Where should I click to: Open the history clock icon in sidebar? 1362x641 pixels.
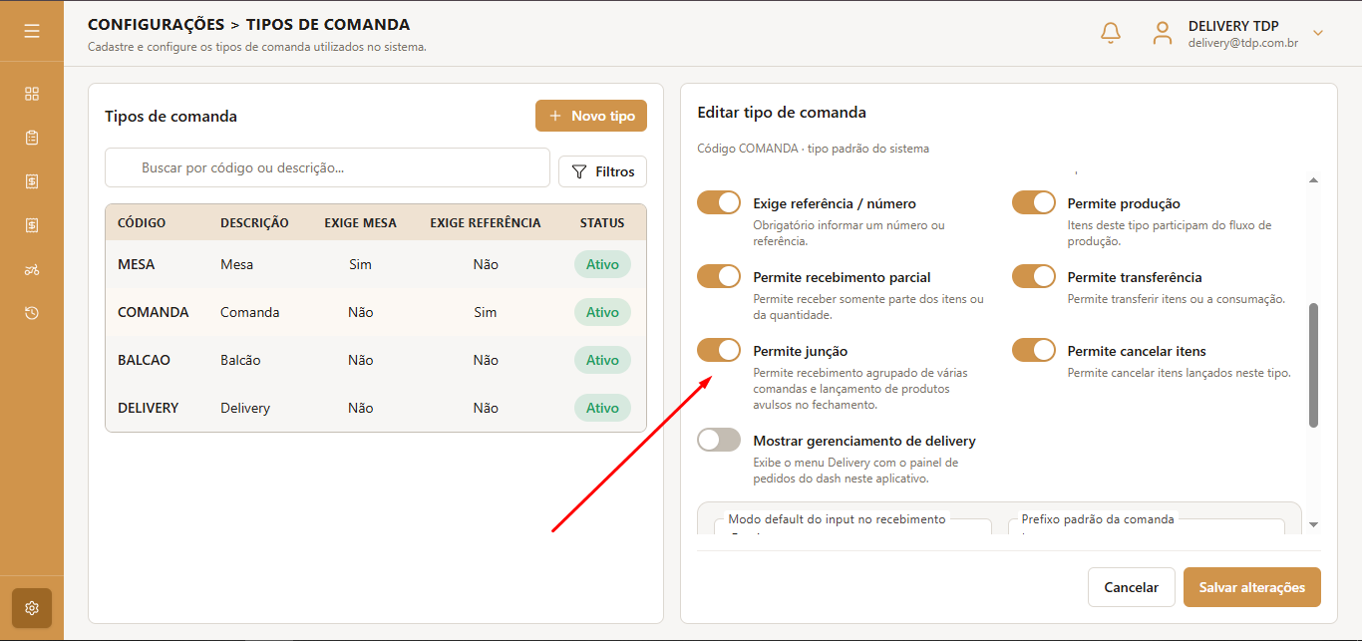(x=32, y=313)
